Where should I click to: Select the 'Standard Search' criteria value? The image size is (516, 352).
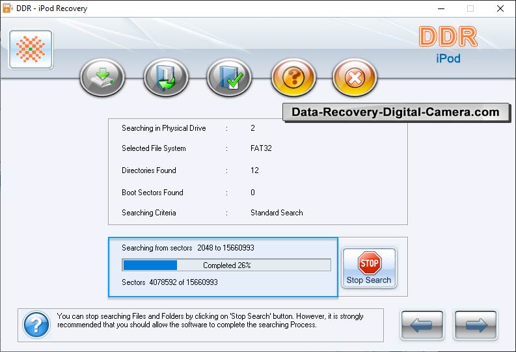click(277, 213)
